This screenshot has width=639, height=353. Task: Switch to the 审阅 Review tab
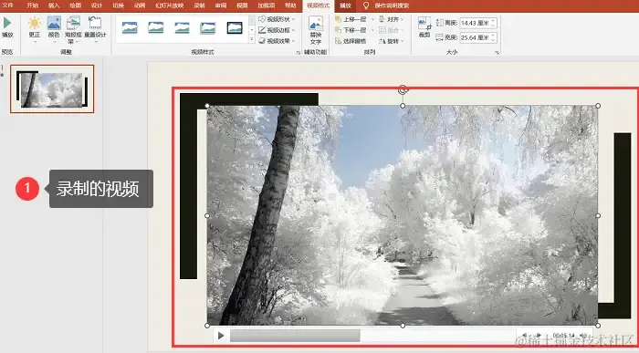[221, 5]
